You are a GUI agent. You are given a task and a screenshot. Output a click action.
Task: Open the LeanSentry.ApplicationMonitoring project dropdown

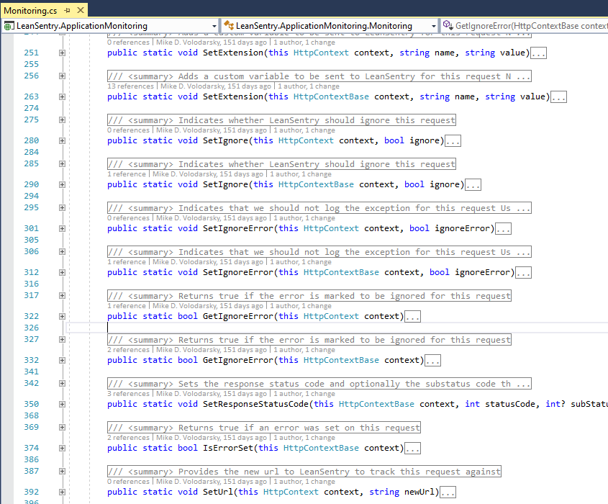coord(214,26)
